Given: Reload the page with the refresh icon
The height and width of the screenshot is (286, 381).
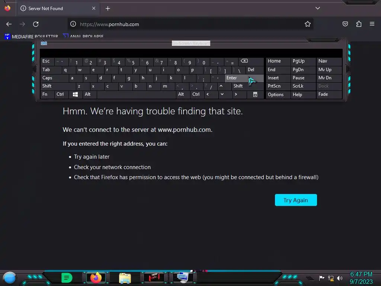Looking at the screenshot, I should pyautogui.click(x=36, y=24).
